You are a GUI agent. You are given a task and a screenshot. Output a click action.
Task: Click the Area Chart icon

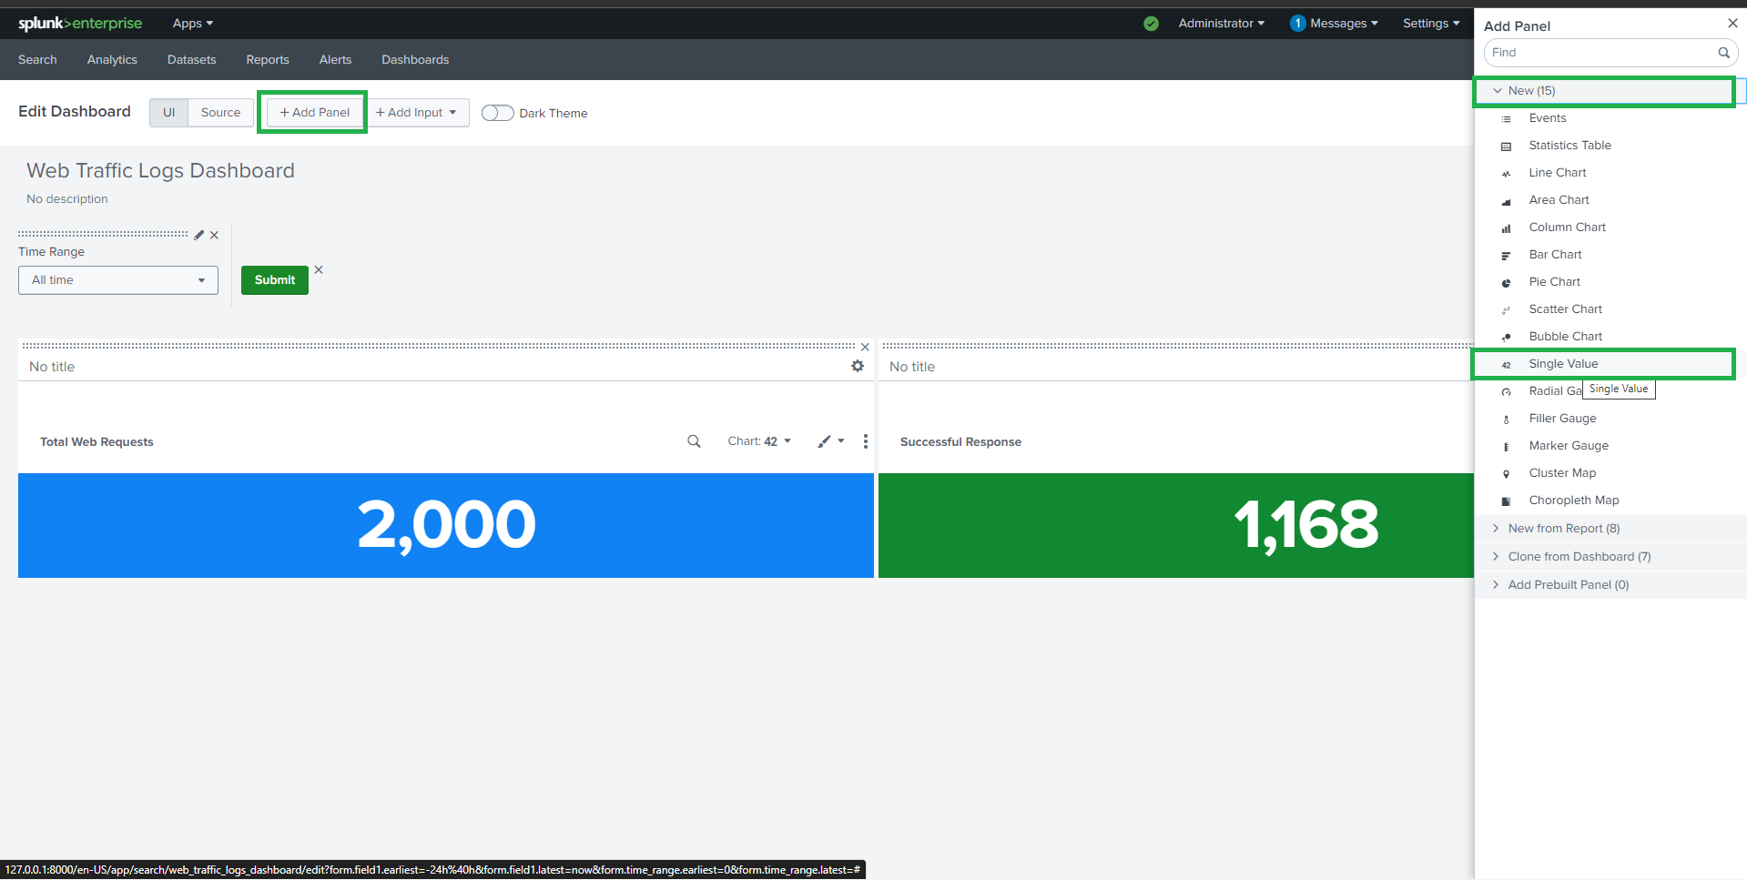tap(1506, 201)
